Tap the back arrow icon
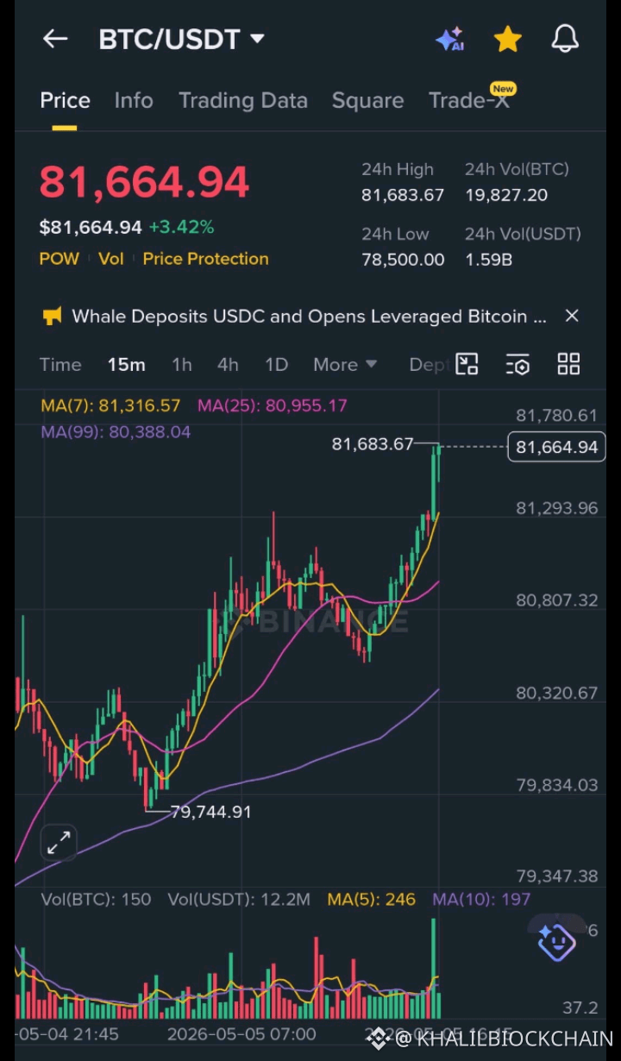 (55, 39)
